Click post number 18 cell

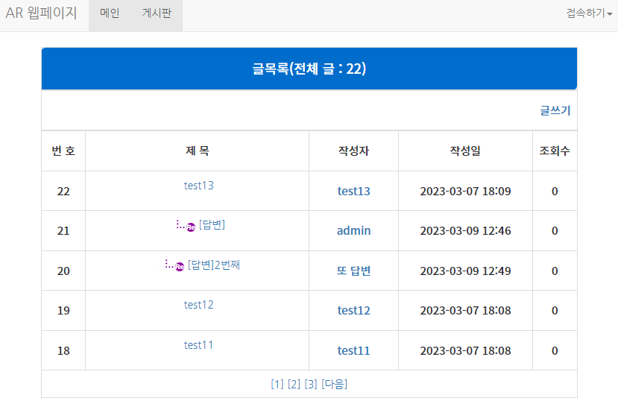tap(63, 350)
